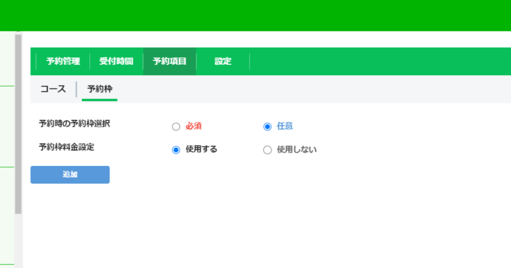
Task: Choose 必須 for 予約枠選択
Action: pyautogui.click(x=176, y=127)
